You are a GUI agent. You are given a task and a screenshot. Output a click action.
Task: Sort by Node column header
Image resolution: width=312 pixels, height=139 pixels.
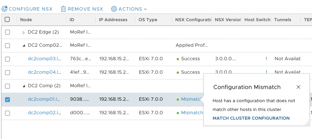click(26, 20)
